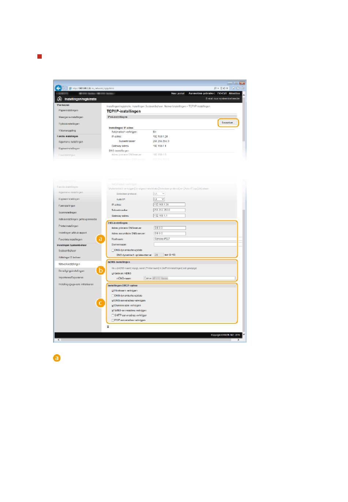
Task: Open the Selecteer protocol dropdown
Action: click(x=159, y=194)
